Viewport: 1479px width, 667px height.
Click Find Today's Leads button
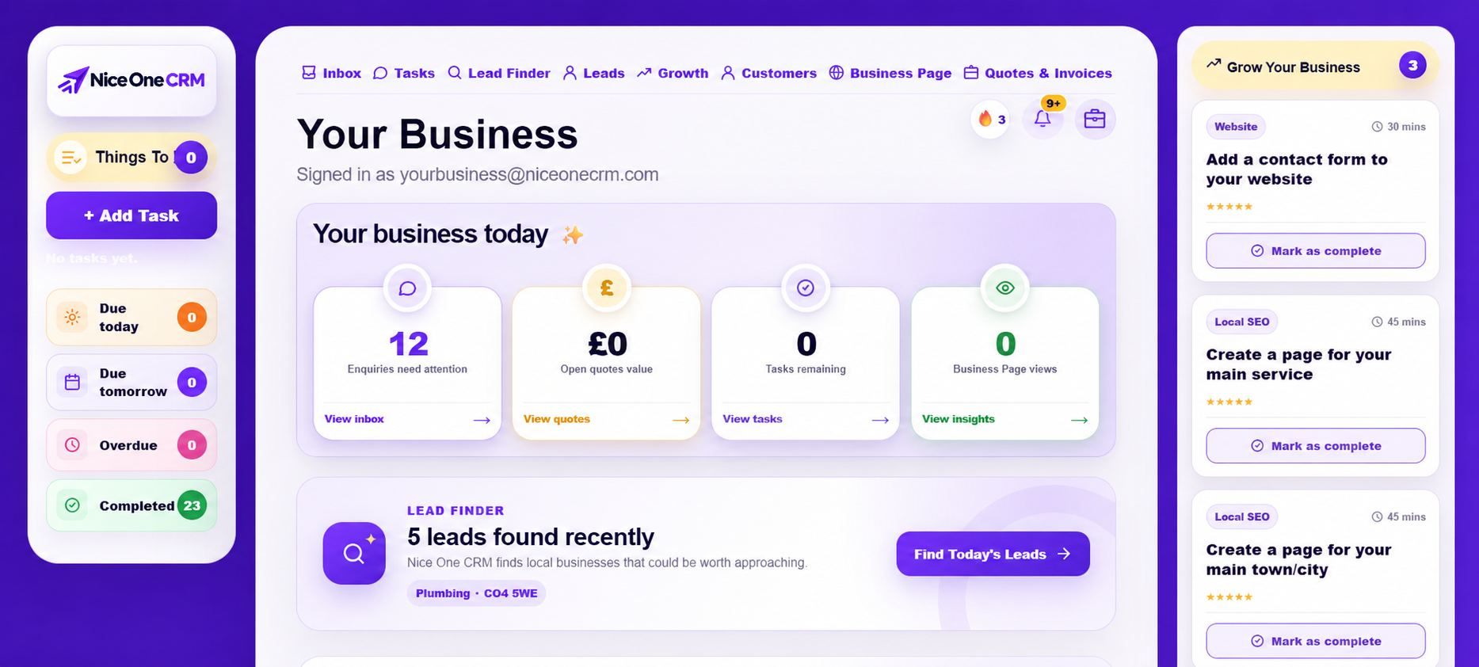click(993, 554)
